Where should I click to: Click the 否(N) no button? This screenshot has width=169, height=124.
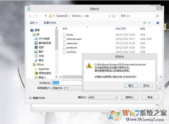146,86
